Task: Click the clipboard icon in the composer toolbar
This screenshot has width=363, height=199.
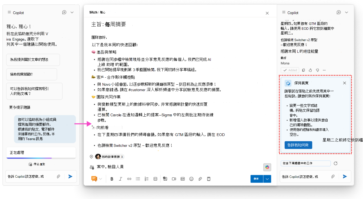Action: pyautogui.click(x=209, y=179)
